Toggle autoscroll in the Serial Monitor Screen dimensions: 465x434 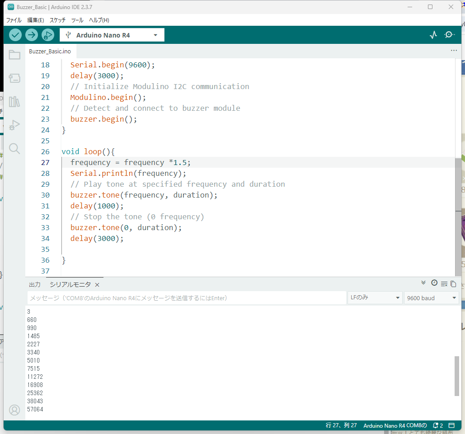(x=423, y=283)
